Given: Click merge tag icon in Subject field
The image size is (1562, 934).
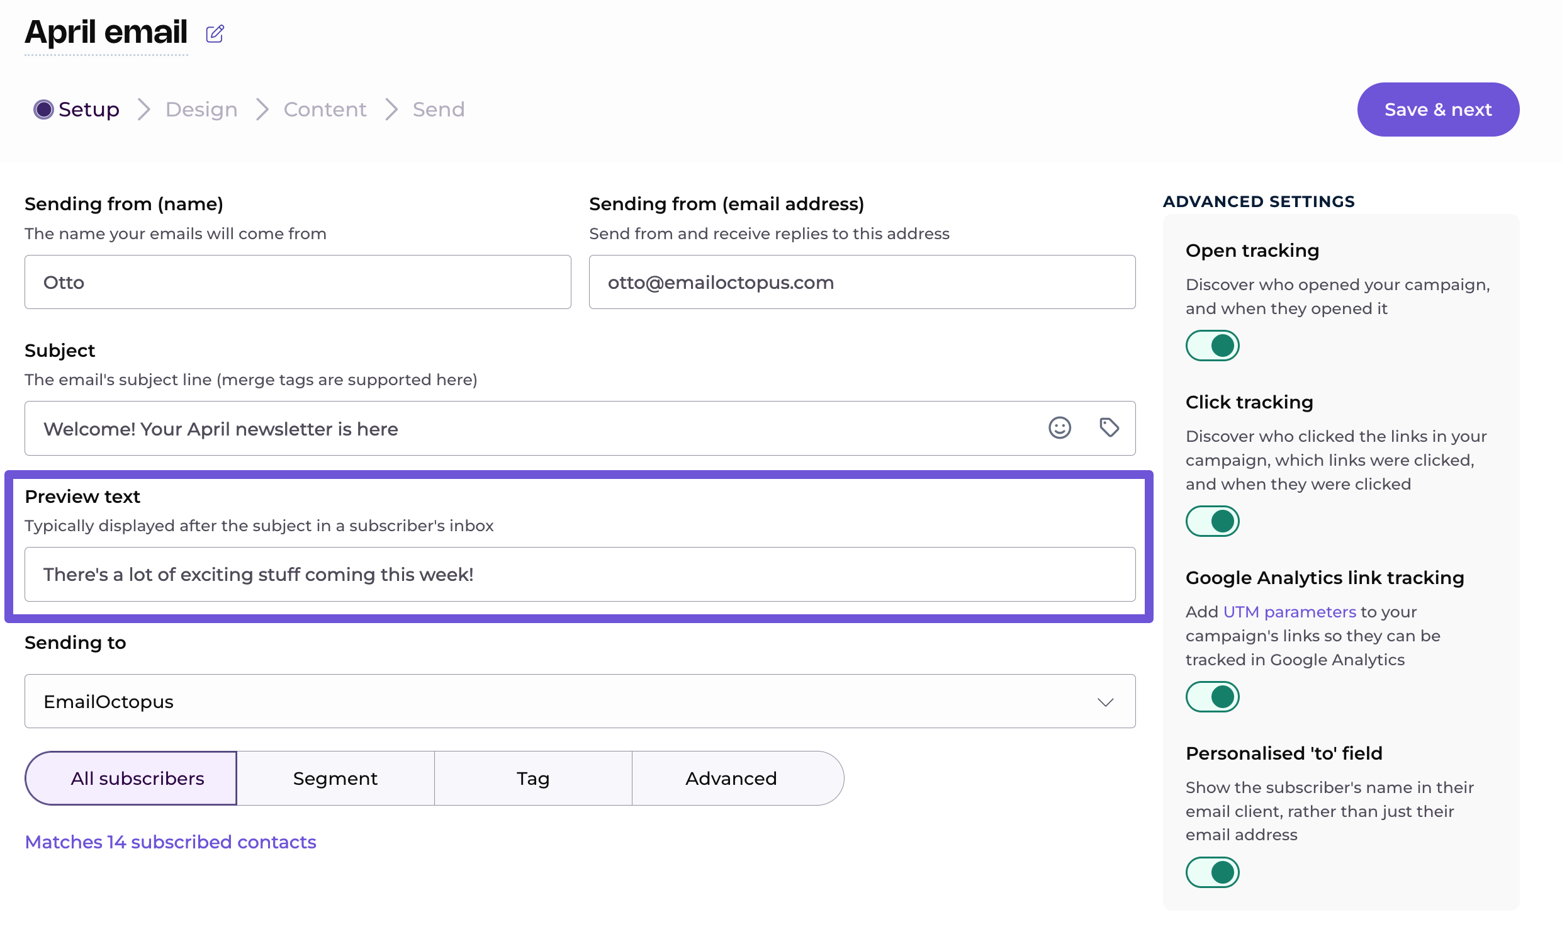Looking at the screenshot, I should coord(1108,428).
